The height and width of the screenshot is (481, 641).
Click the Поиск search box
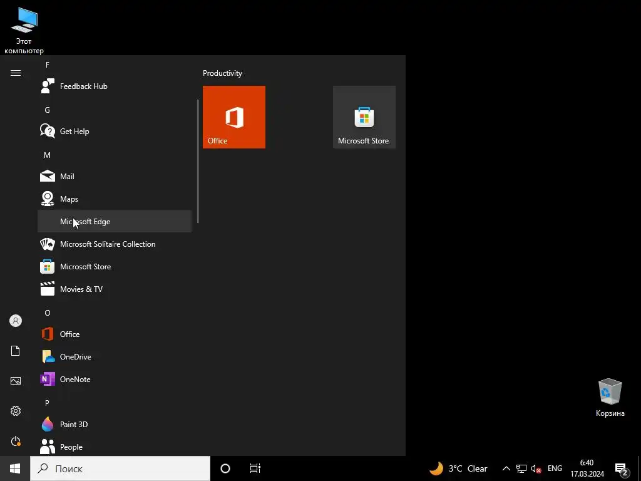pos(120,468)
